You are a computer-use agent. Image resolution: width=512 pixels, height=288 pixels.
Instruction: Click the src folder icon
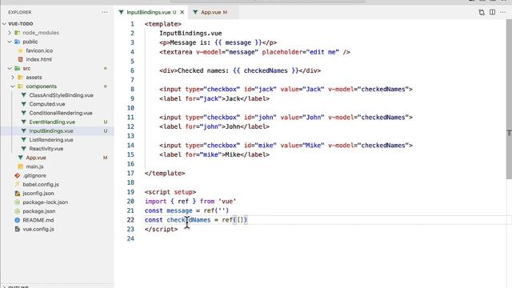[x=18, y=69]
